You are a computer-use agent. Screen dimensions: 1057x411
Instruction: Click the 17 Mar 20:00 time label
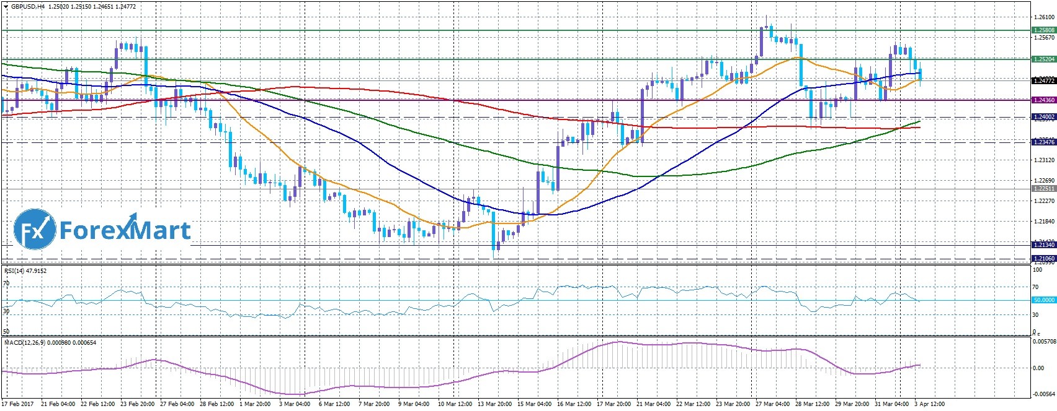click(x=615, y=404)
